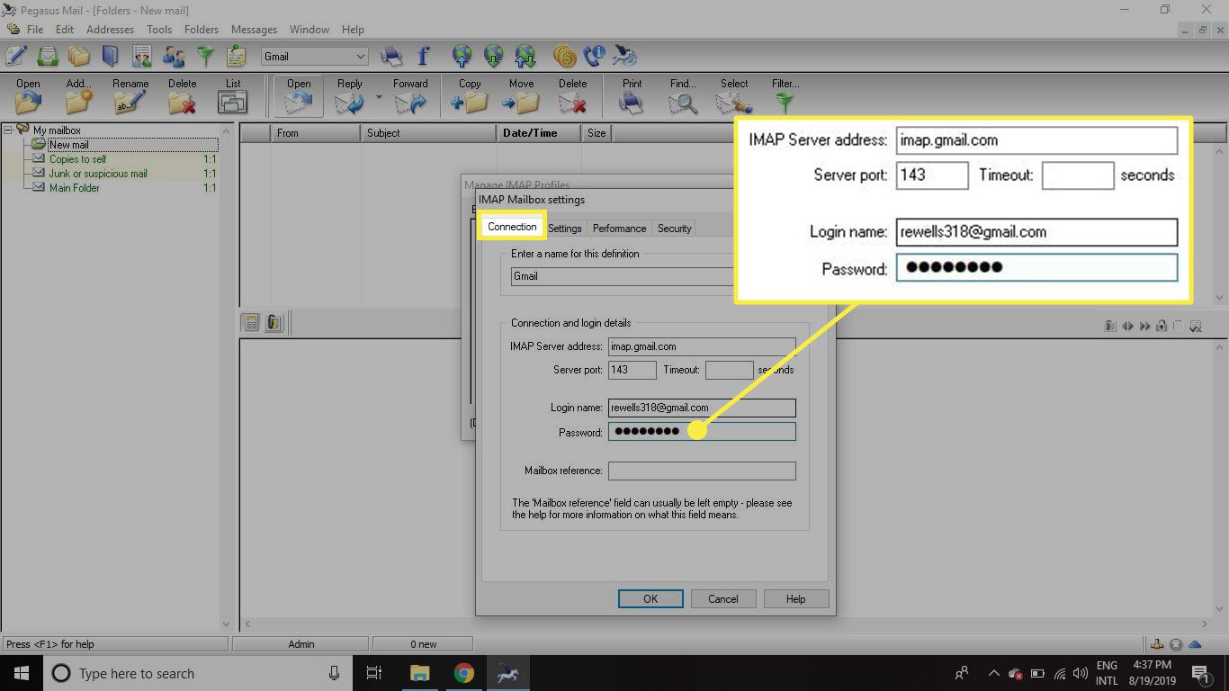The image size is (1229, 691).
Task: Open message with envelope Open button
Action: click(x=299, y=95)
